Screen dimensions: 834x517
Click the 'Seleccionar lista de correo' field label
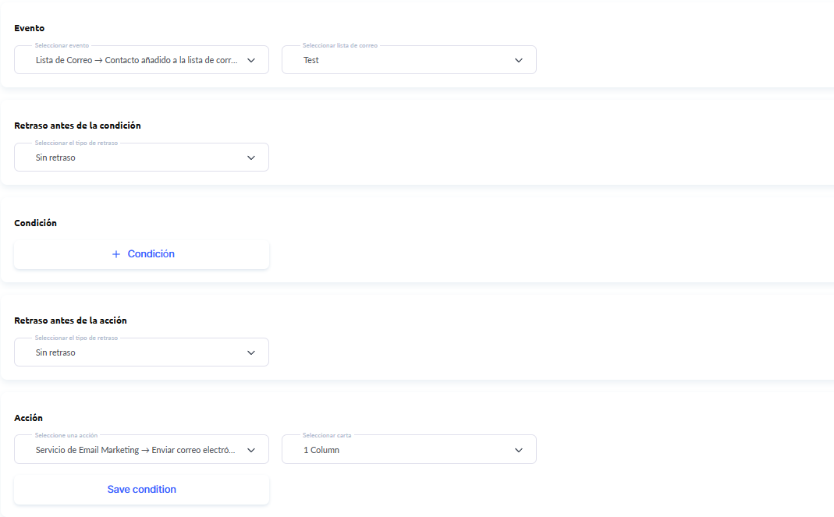[x=340, y=46]
